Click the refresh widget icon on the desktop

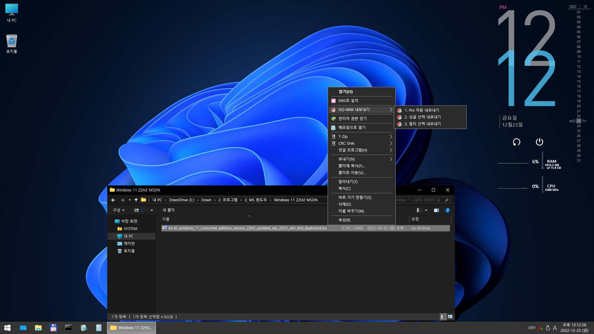tap(516, 142)
